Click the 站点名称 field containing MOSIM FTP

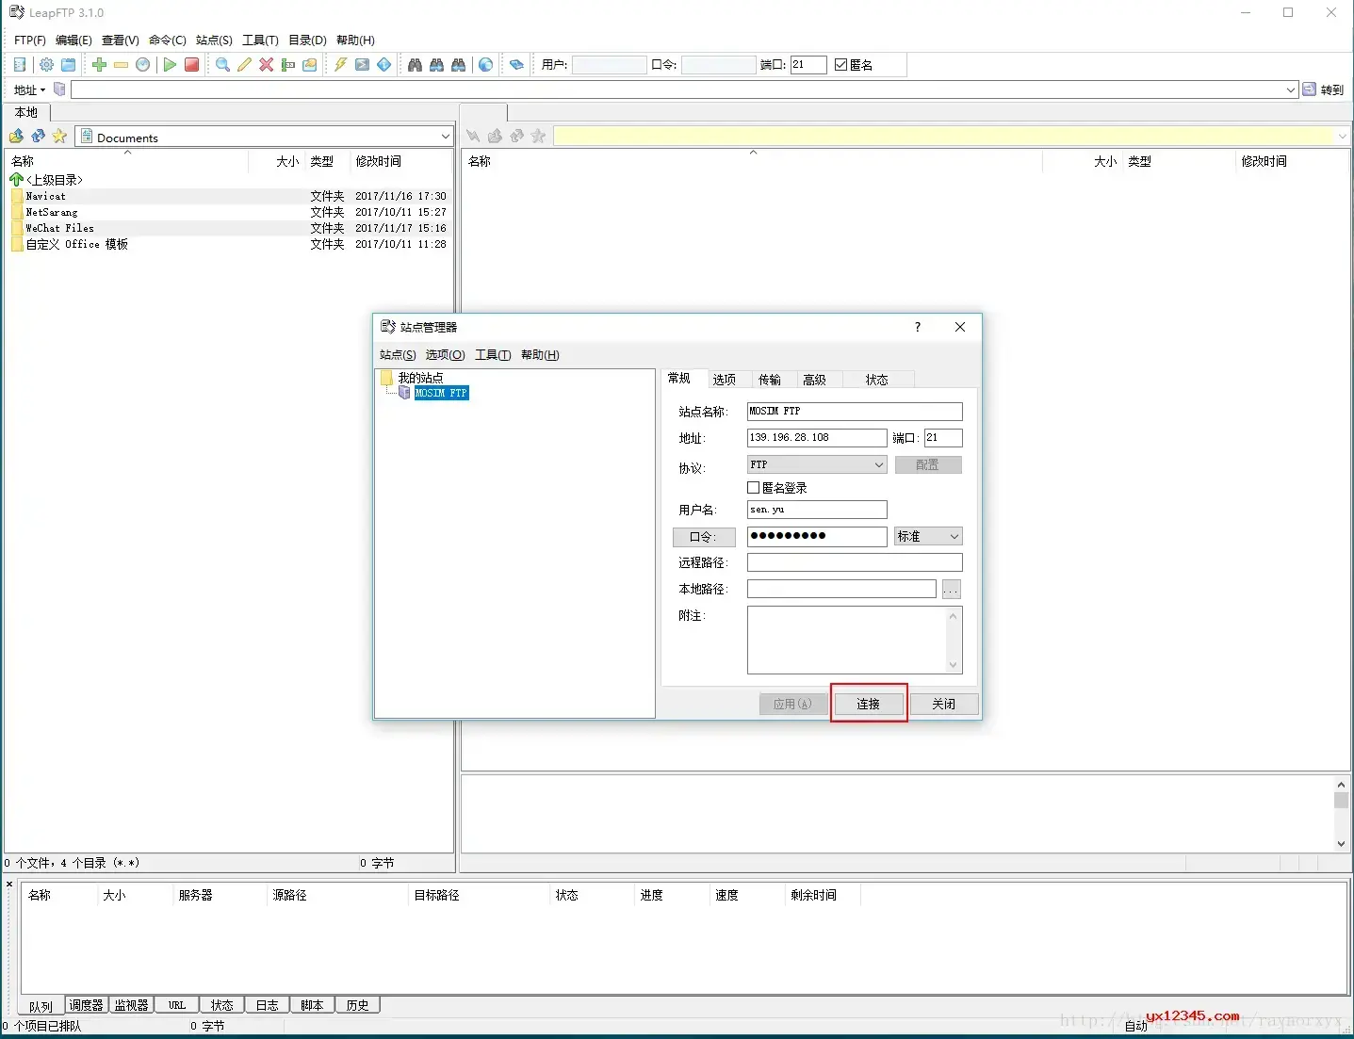[855, 412]
